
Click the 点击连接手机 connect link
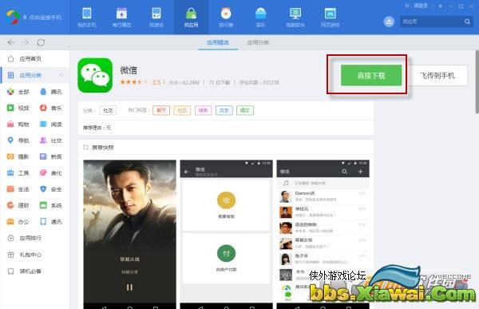pyautogui.click(x=42, y=18)
